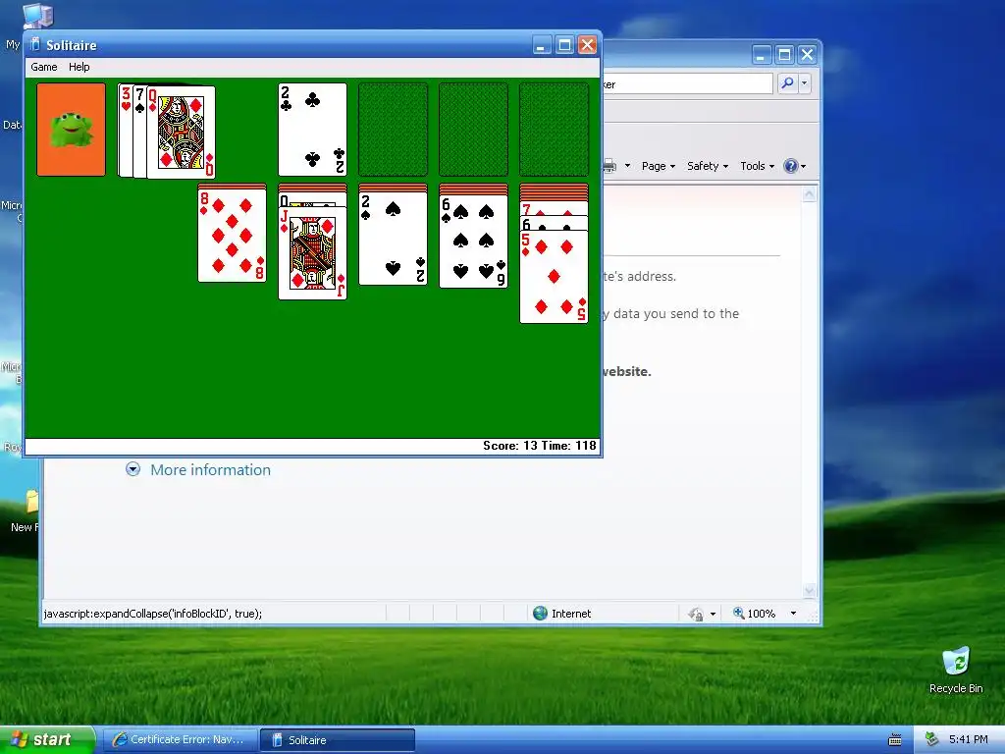Select the Jack of Diamonds card

point(313,253)
